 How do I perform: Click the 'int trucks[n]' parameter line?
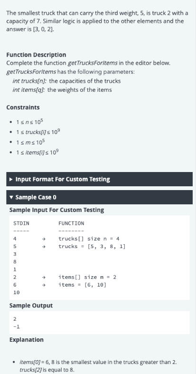coord(67,81)
